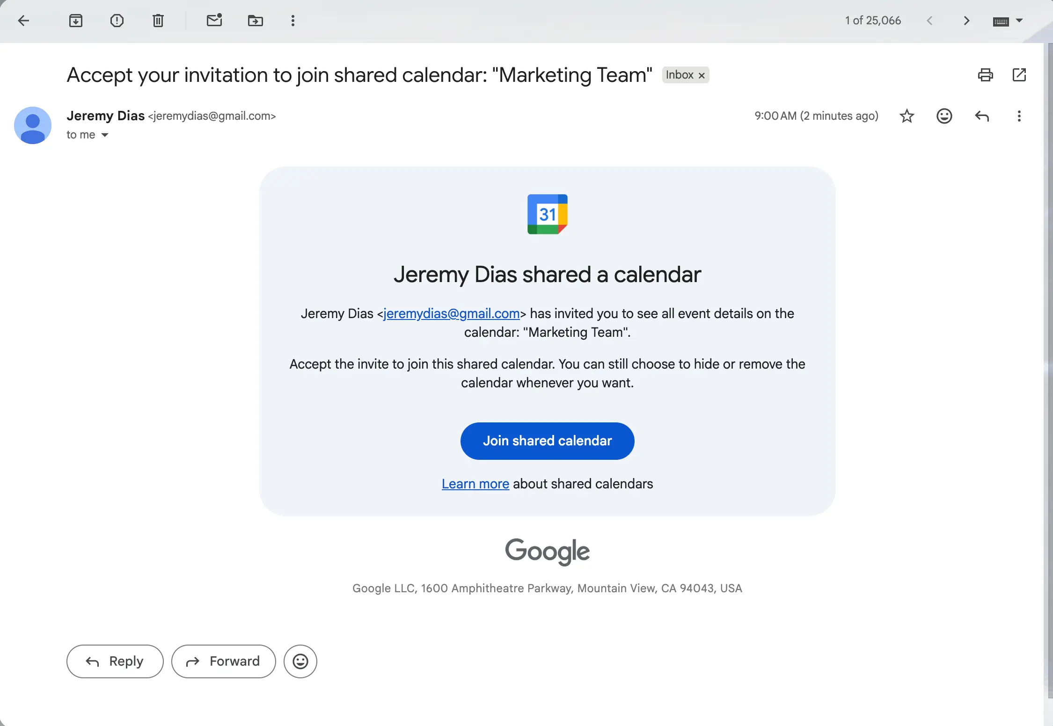Delete email with trash icon
The image size is (1053, 726).
pyautogui.click(x=158, y=21)
